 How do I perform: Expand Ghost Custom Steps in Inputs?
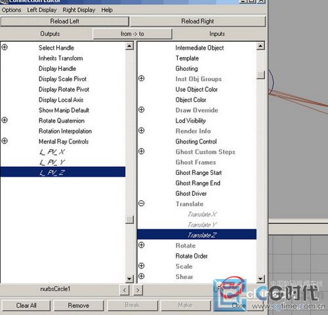(142, 151)
